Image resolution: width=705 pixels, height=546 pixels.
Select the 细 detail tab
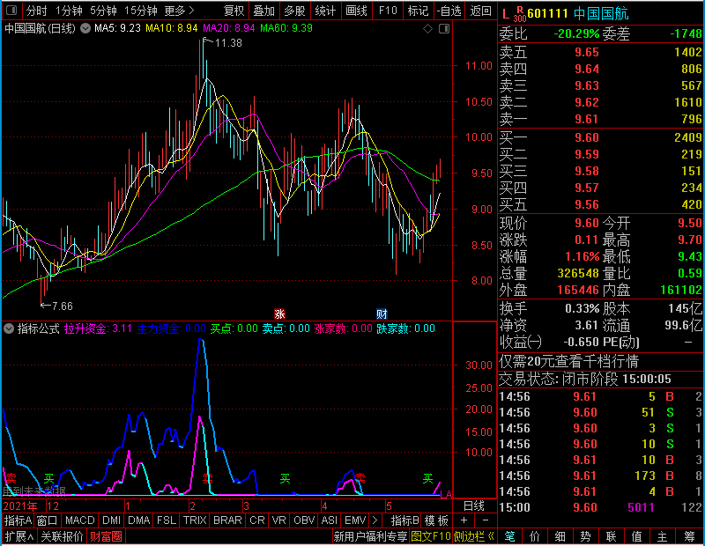560,536
